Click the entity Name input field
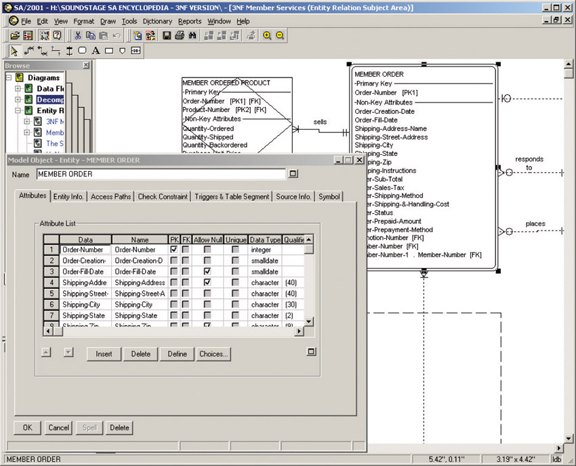 pyautogui.click(x=161, y=174)
